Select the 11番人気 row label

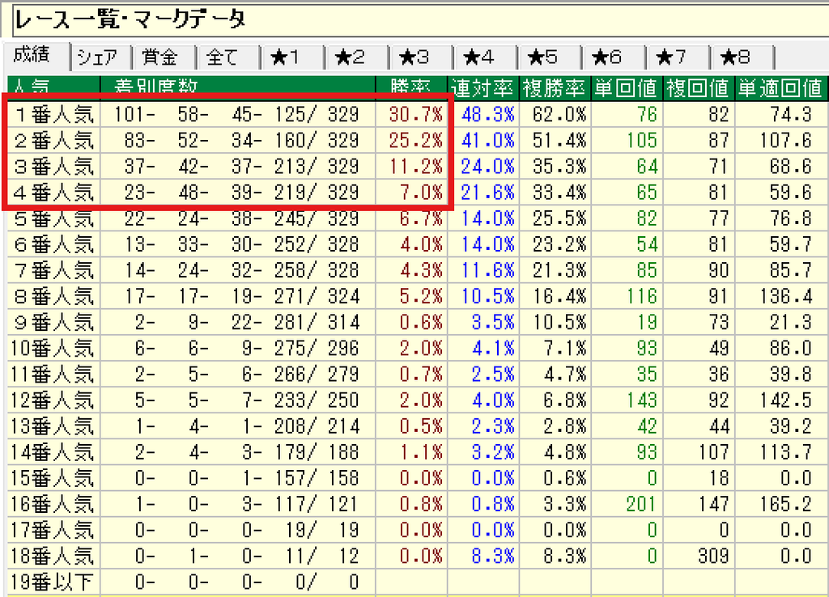53,374
